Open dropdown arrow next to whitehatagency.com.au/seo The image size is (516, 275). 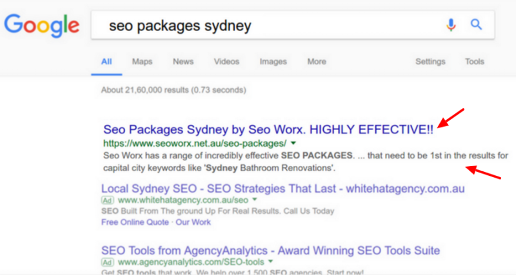pyautogui.click(x=254, y=201)
